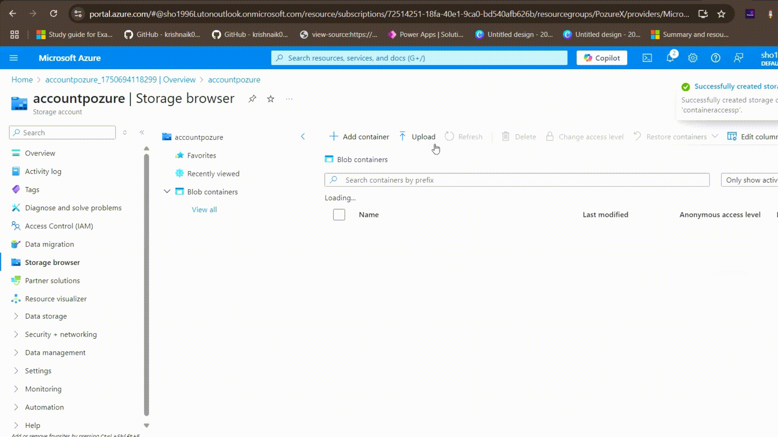778x437 pixels.
Task: Expand the Data management section
Action: point(16,352)
